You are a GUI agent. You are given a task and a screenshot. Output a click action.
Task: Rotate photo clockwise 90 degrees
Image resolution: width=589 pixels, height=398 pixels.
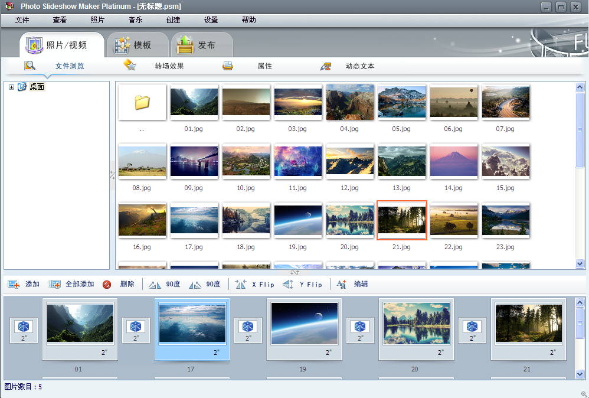[x=195, y=285]
